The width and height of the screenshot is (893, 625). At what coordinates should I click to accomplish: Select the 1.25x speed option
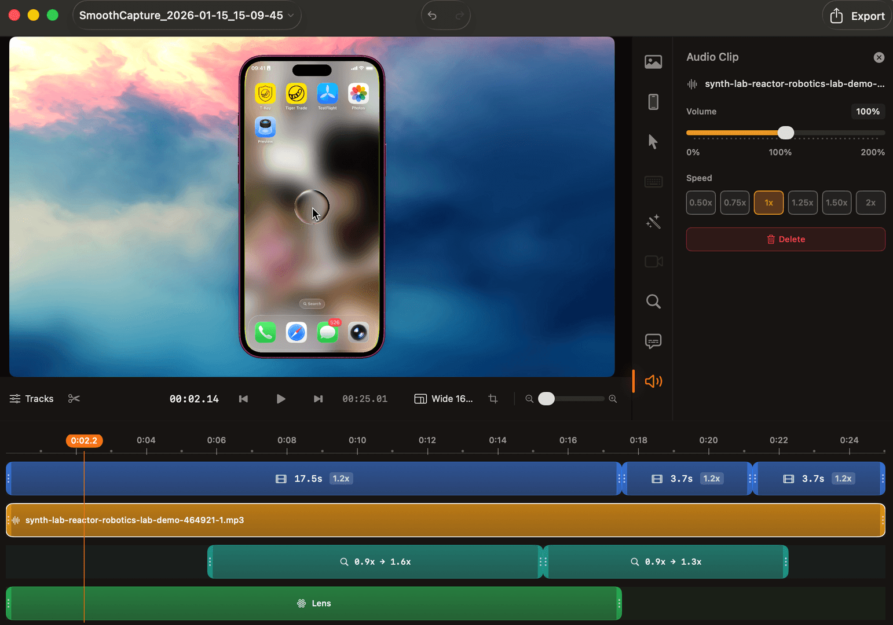click(803, 203)
